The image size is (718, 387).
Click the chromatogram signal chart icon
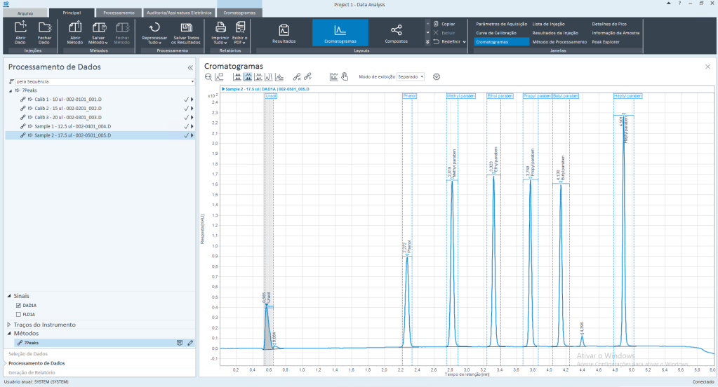coord(334,77)
